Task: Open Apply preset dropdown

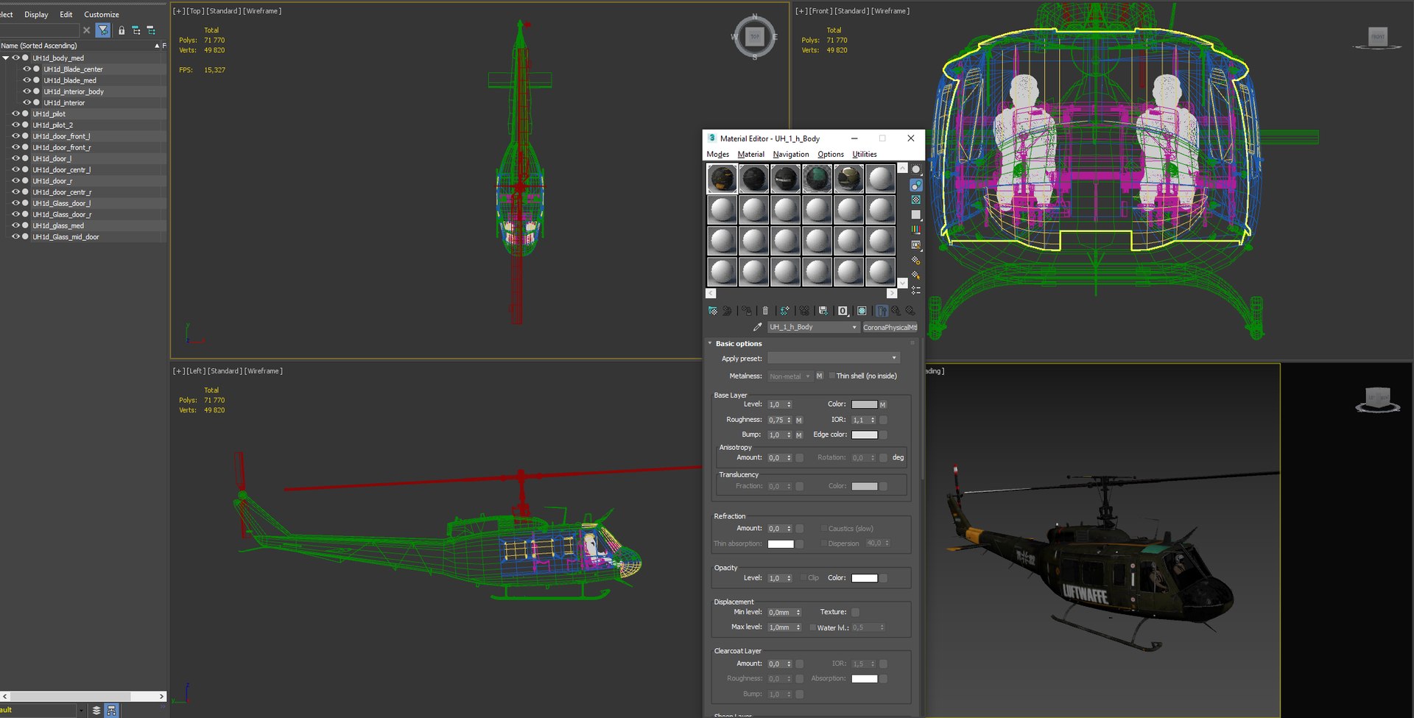Action: pos(834,358)
